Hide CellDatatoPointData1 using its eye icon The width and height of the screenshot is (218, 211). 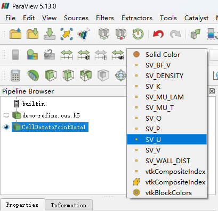click(x=6, y=127)
